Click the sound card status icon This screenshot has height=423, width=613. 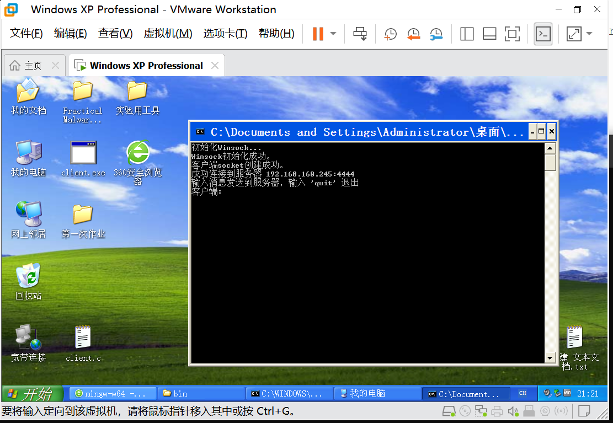point(513,411)
